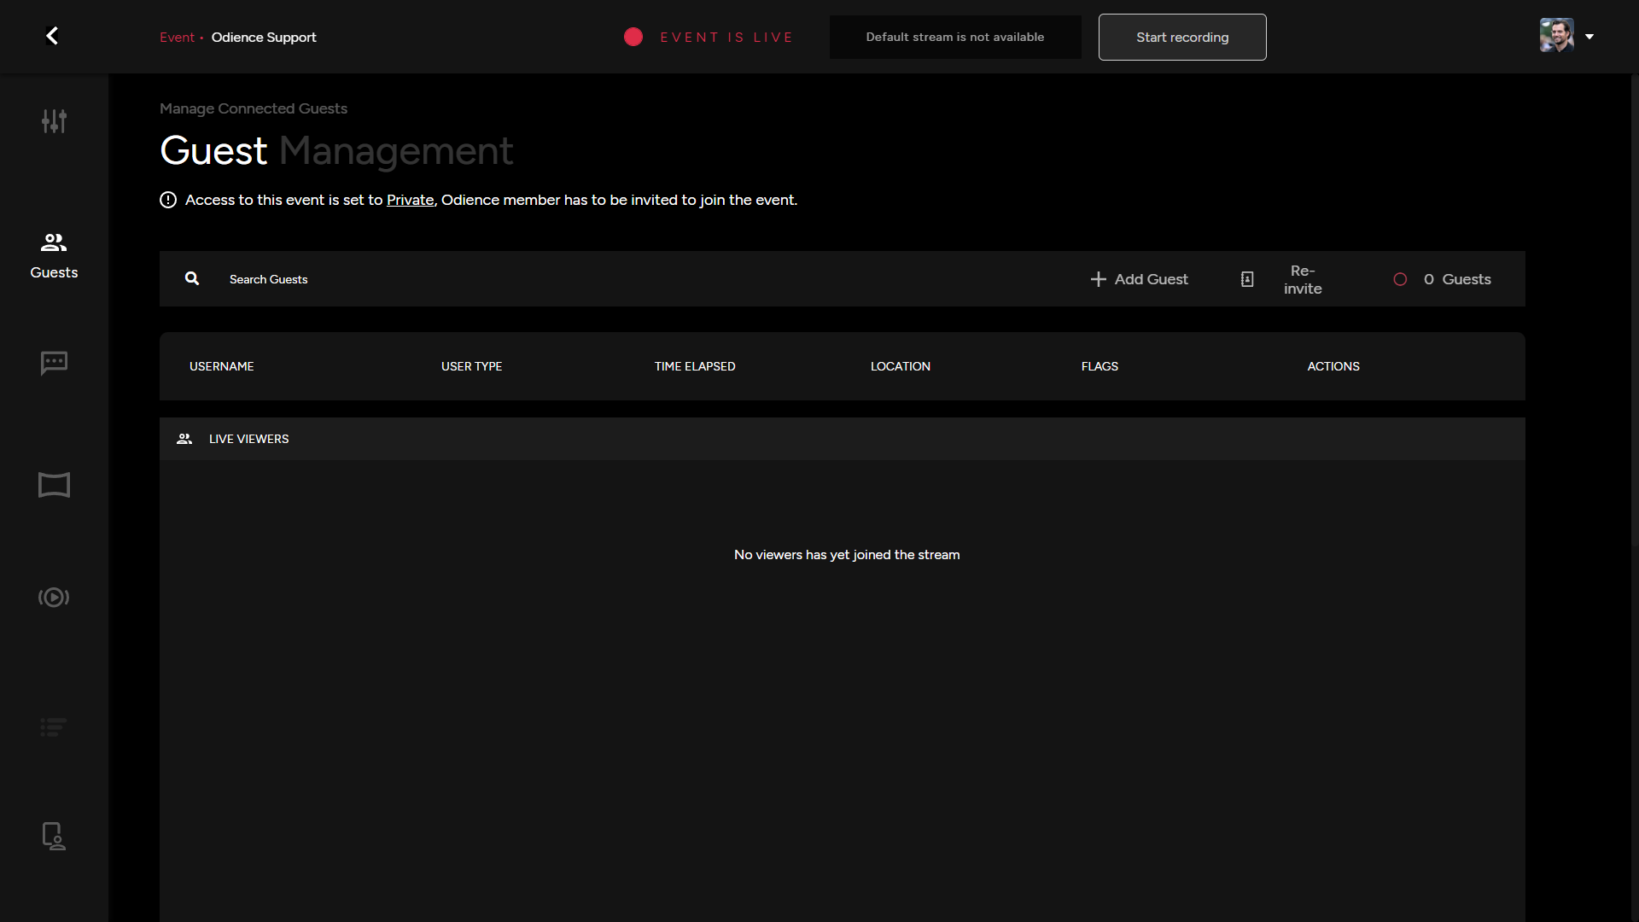The height and width of the screenshot is (922, 1639).
Task: Click the user avatar thumbnail
Action: point(1556,36)
